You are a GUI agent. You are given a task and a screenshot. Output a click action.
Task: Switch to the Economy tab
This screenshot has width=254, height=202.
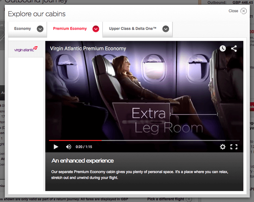(28, 29)
